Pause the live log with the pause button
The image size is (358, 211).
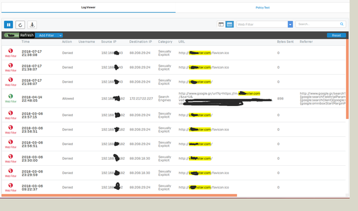point(8,25)
